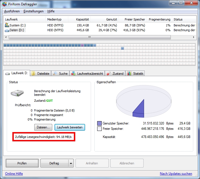Switch to the Zustand tab
This screenshot has height=179, width=200.
(115, 74)
